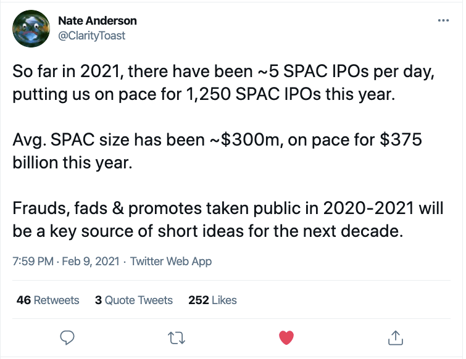
Task: Show the 252 Likes list
Action: pyautogui.click(x=212, y=300)
